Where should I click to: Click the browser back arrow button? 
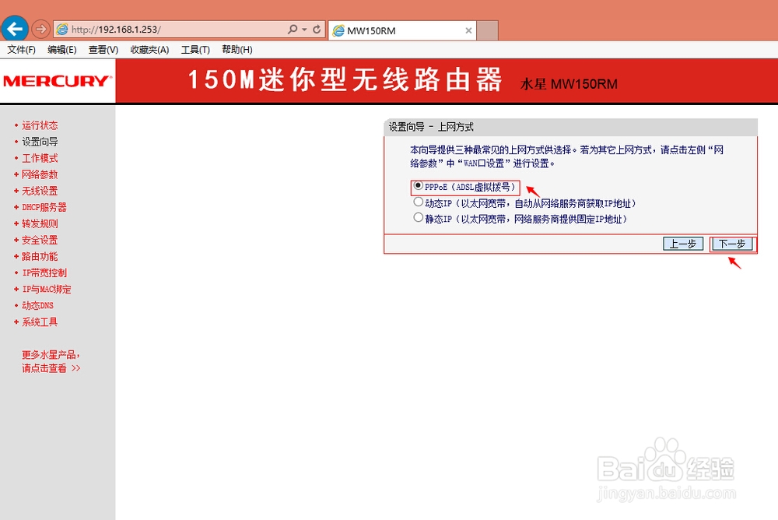[x=14, y=29]
